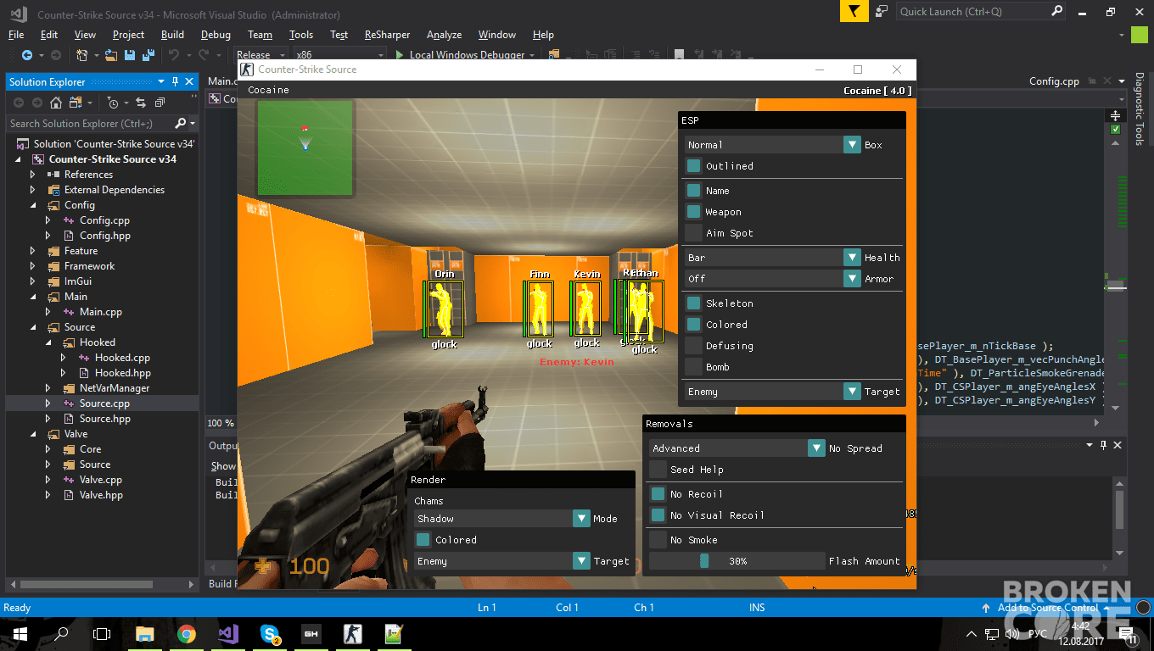The width and height of the screenshot is (1154, 651).
Task: Click Add to Source Control in the status bar
Action: pos(1047,608)
